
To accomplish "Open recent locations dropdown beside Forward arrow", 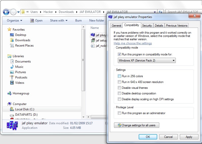I will [x=18, y=12].
